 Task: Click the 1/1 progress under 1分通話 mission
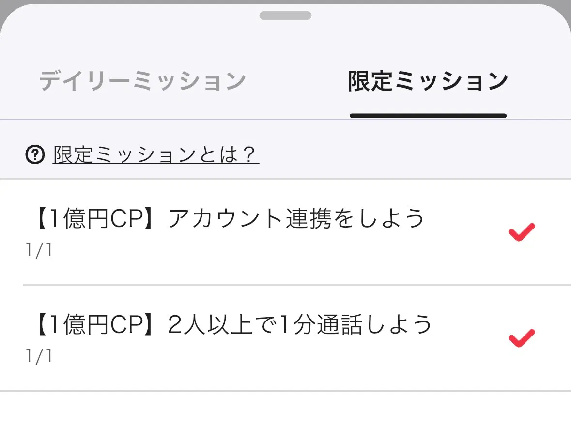(39, 356)
